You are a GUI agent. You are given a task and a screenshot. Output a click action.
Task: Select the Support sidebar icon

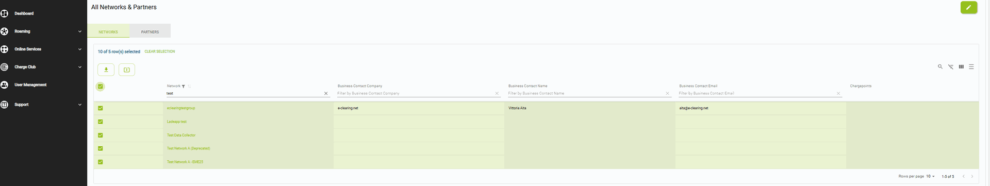(4, 105)
